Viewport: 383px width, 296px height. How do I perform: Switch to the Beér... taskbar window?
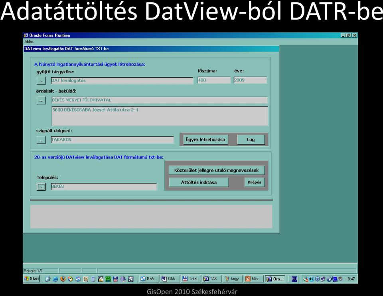149,279
